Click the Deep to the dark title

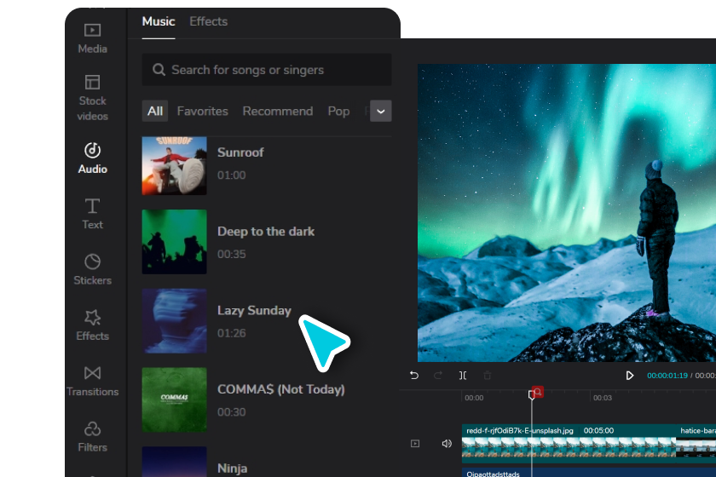click(266, 232)
